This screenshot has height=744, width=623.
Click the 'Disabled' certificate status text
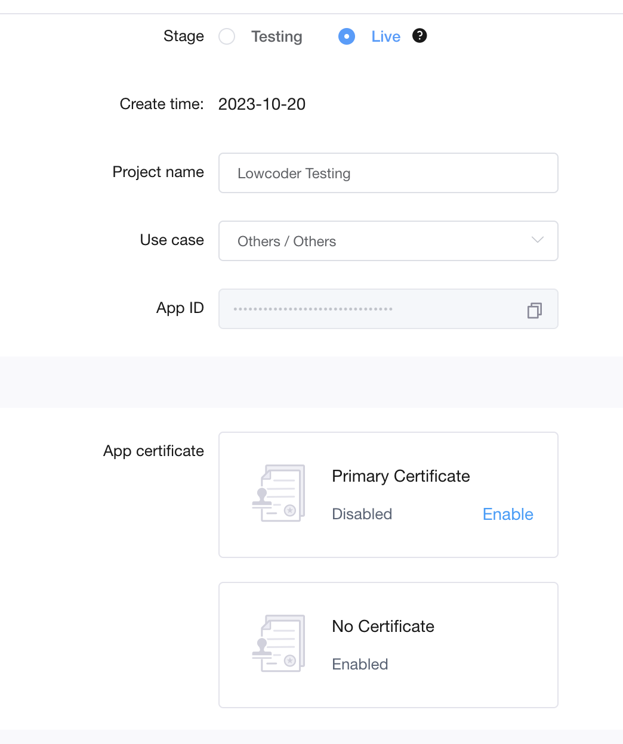362,514
